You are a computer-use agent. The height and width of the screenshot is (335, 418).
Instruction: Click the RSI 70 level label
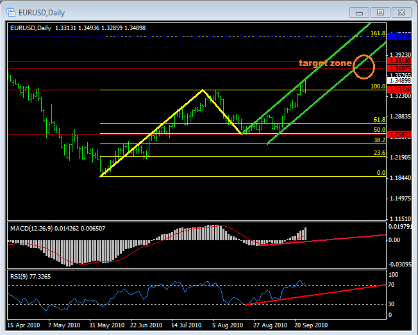pyautogui.click(x=391, y=285)
